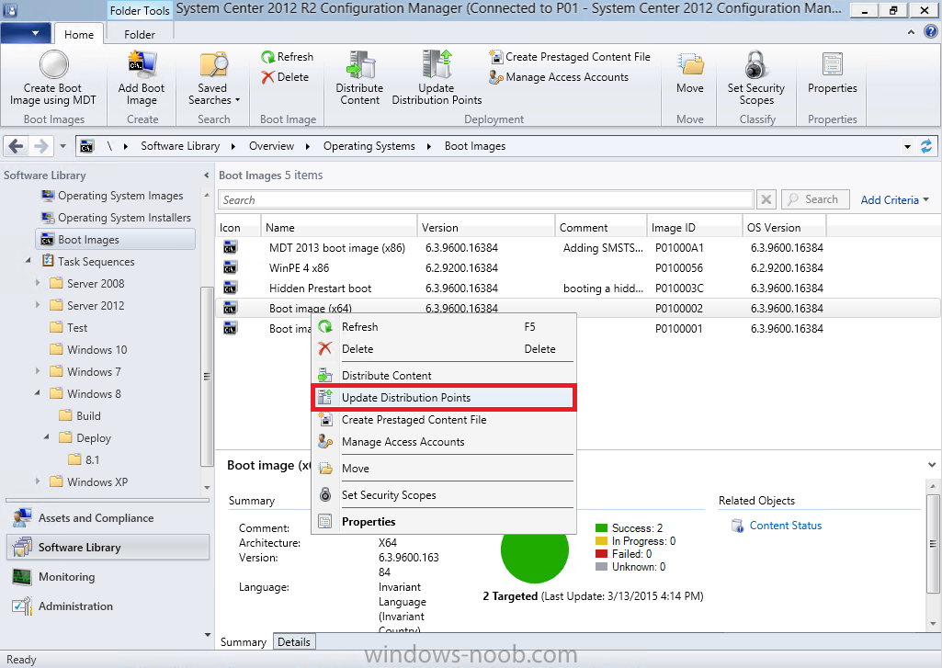Choose Properties from the context menu

tap(443, 521)
